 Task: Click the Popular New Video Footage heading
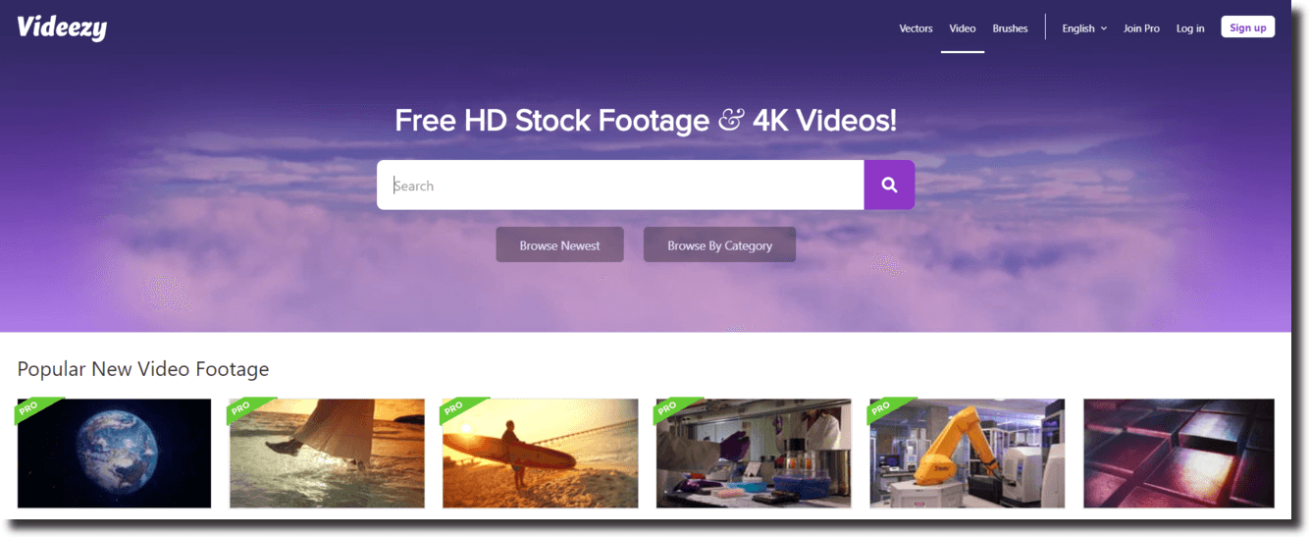(143, 369)
